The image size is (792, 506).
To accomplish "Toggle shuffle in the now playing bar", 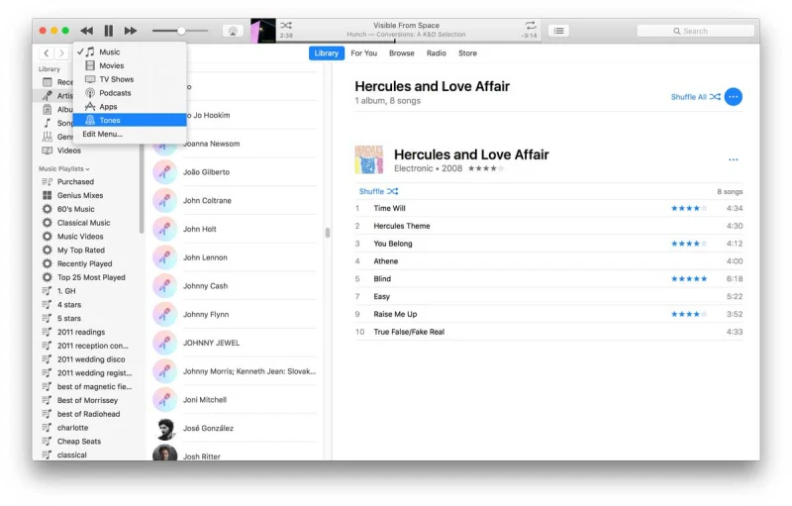I will click(x=286, y=25).
